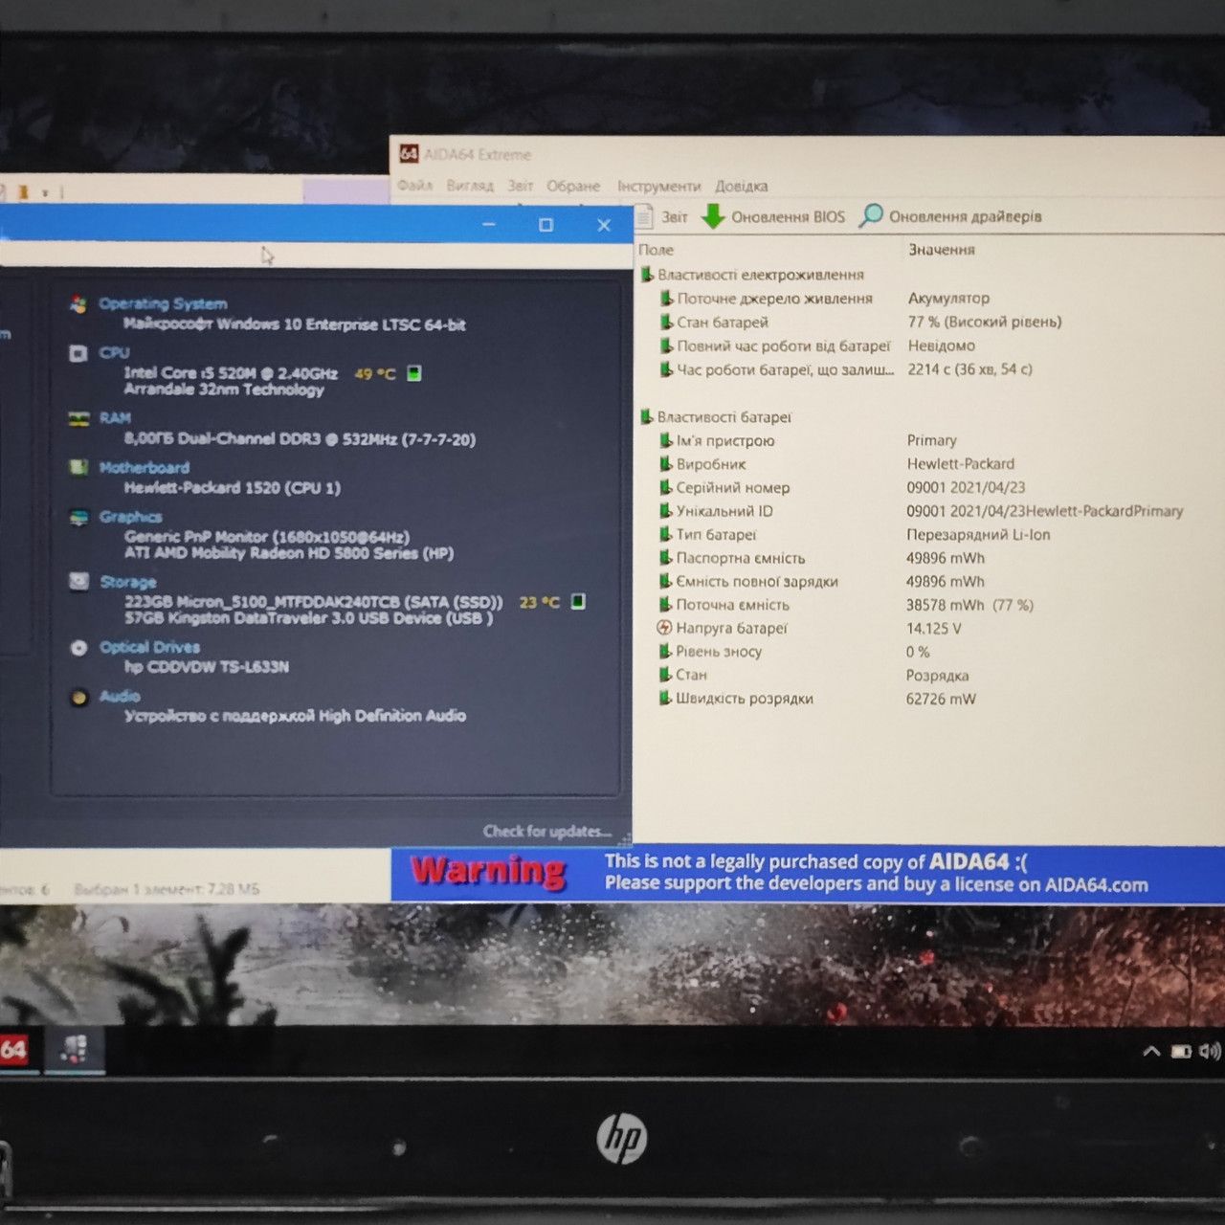Image resolution: width=1225 pixels, height=1225 pixels.
Task: Click the Check for updates... link
Action: [546, 832]
